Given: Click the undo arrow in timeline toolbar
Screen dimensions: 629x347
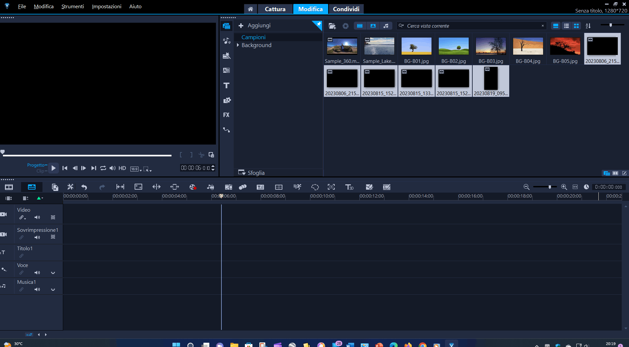Looking at the screenshot, I should coord(84,187).
